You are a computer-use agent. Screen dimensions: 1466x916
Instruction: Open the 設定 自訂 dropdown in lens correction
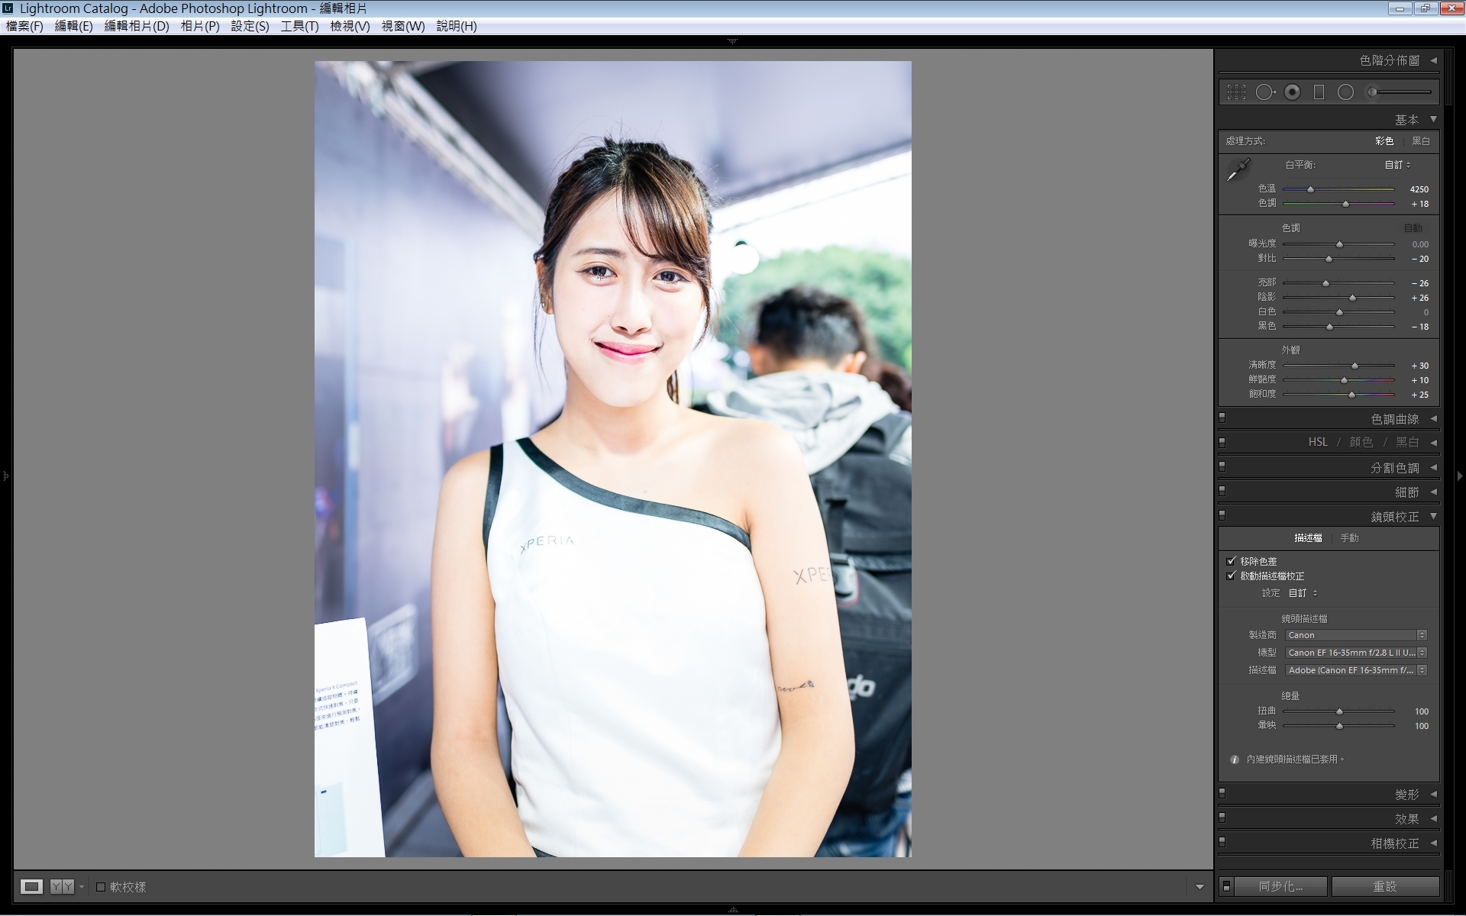click(x=1303, y=593)
